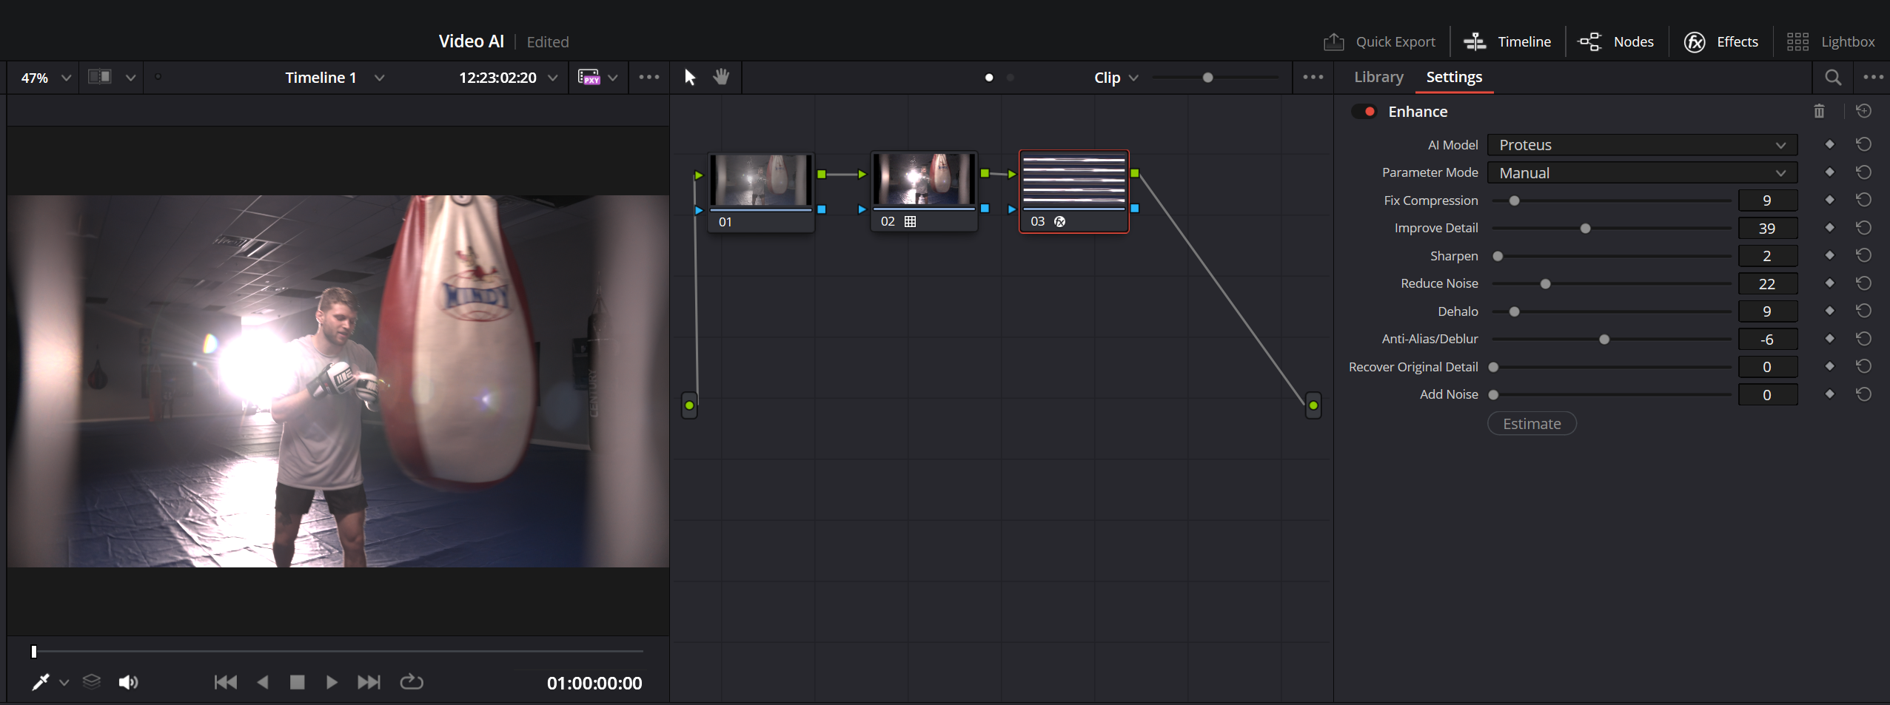Open the timecode 12:23:02:20 dropdown
1890x705 pixels.
[508, 78]
